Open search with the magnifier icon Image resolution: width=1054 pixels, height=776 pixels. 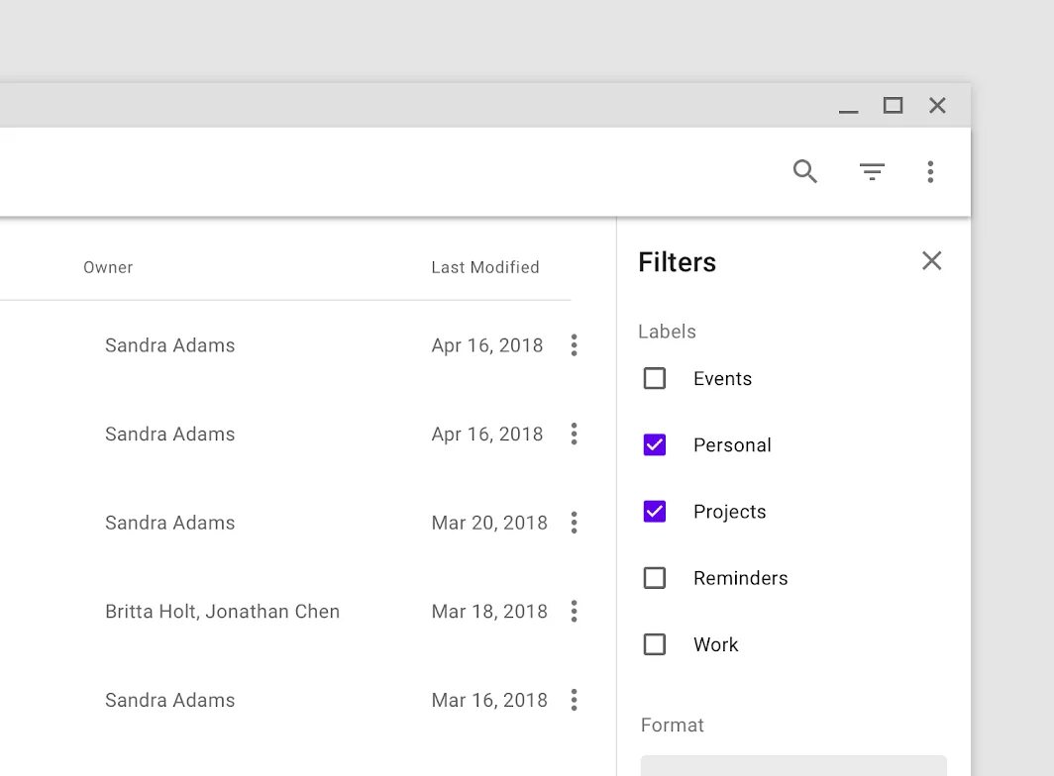tap(805, 172)
